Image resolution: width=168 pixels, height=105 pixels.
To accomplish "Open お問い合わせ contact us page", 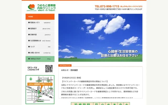I will pos(40,53).
